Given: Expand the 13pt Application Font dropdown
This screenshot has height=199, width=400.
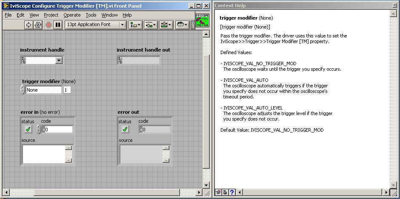Looking at the screenshot, I should 123,25.
